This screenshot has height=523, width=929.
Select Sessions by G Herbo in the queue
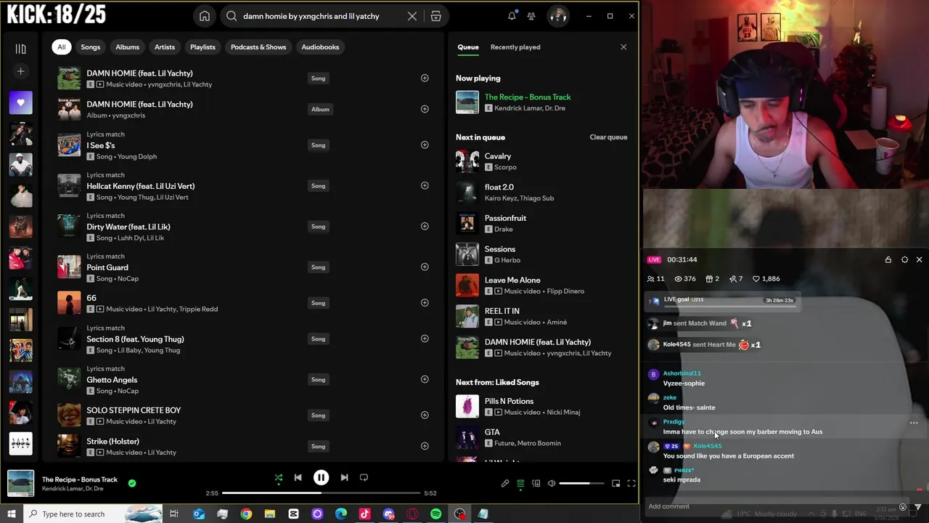pyautogui.click(x=541, y=254)
